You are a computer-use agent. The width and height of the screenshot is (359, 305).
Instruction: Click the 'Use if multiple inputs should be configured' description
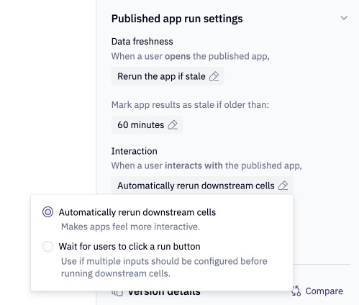tap(164, 267)
